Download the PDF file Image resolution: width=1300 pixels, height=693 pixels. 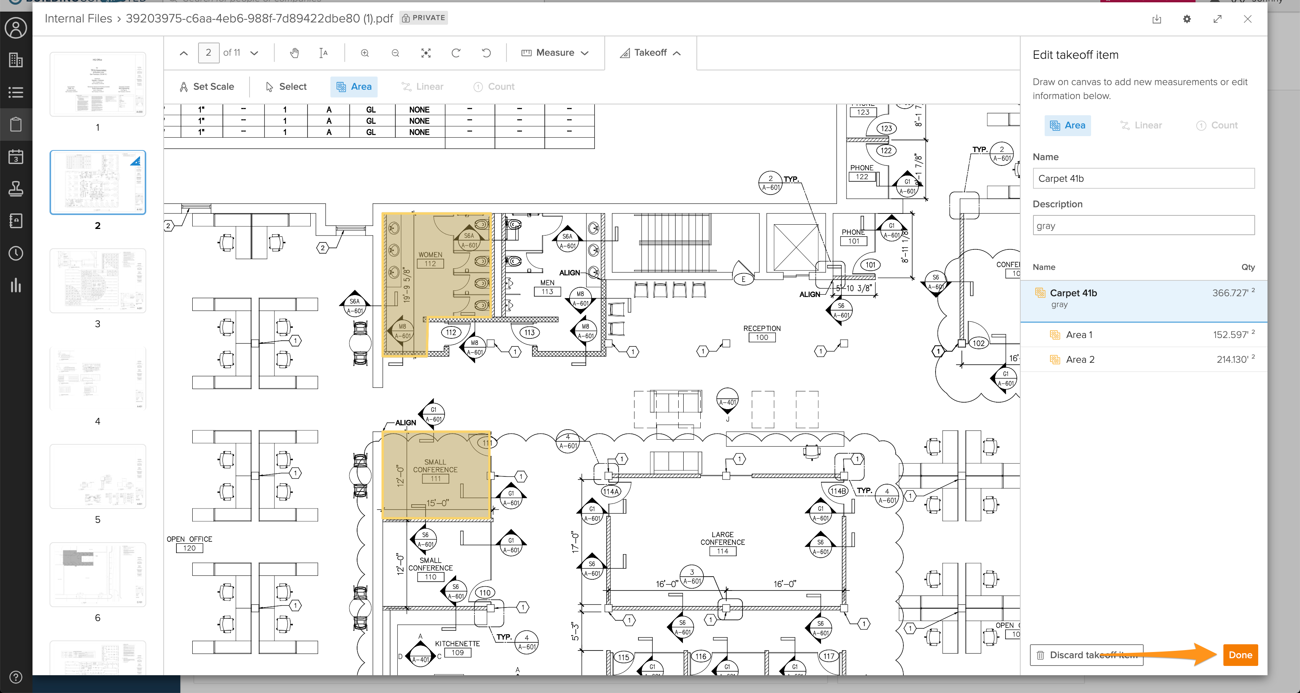(x=1157, y=19)
